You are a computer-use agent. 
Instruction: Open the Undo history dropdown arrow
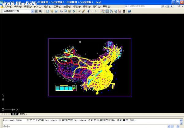tap(92, 11)
